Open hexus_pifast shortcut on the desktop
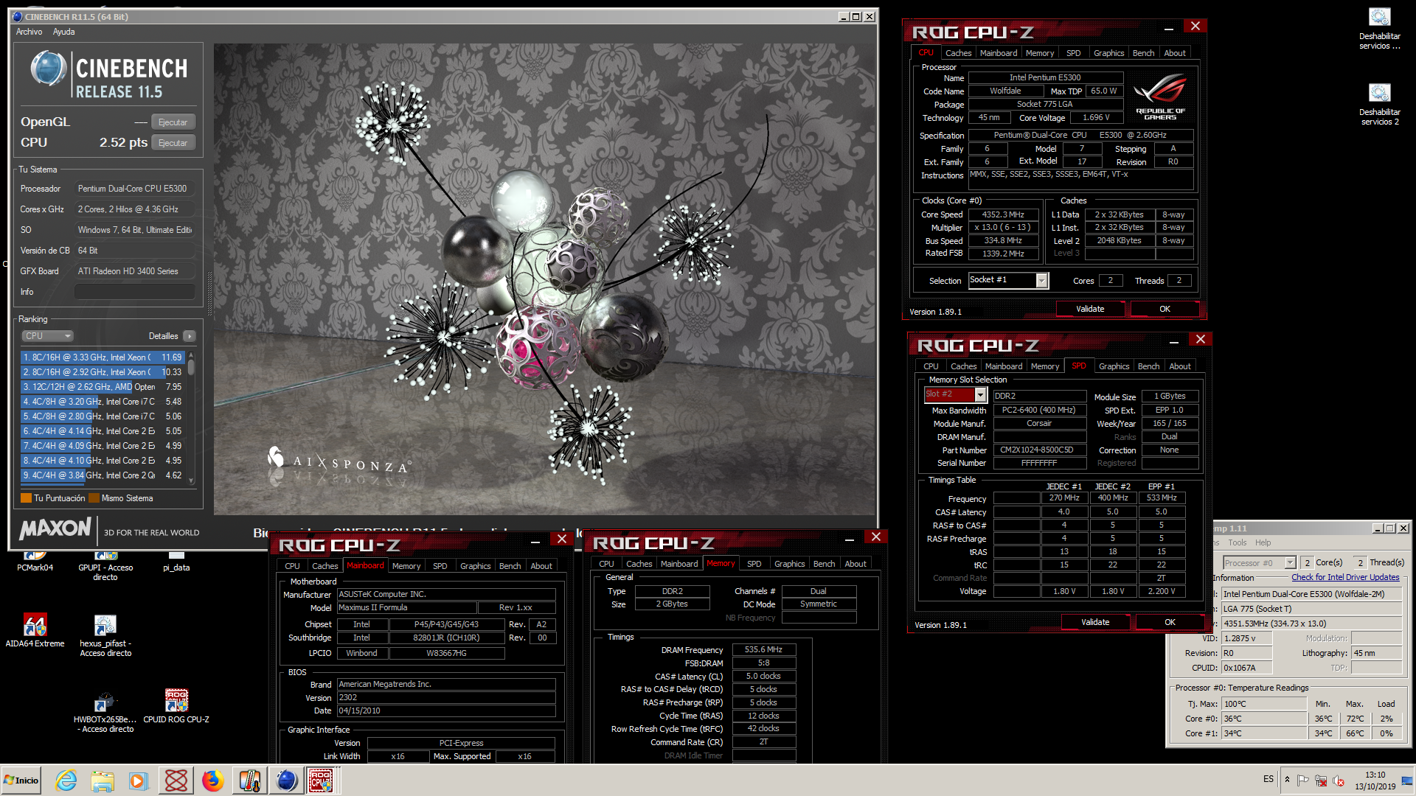 (x=105, y=635)
